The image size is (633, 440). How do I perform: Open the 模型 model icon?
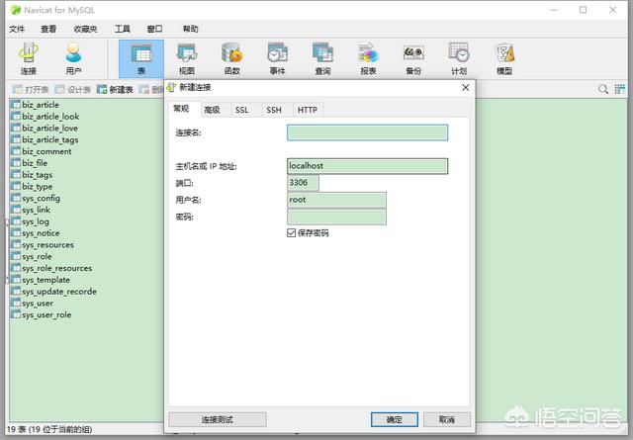(x=504, y=59)
